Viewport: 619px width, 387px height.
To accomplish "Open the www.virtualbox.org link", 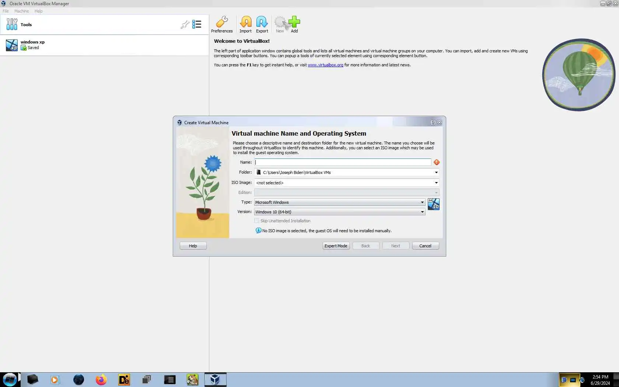I will pos(325,65).
